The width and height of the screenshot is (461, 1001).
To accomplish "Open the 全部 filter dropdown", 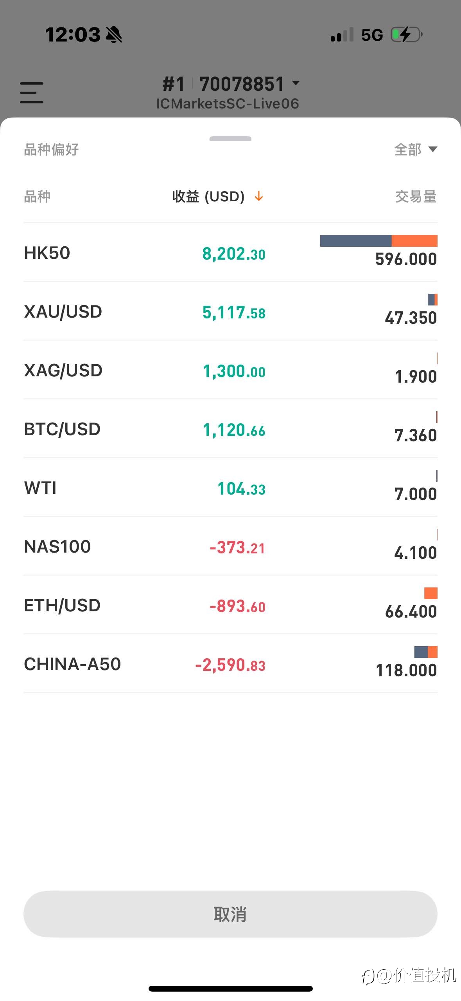I will [x=416, y=149].
